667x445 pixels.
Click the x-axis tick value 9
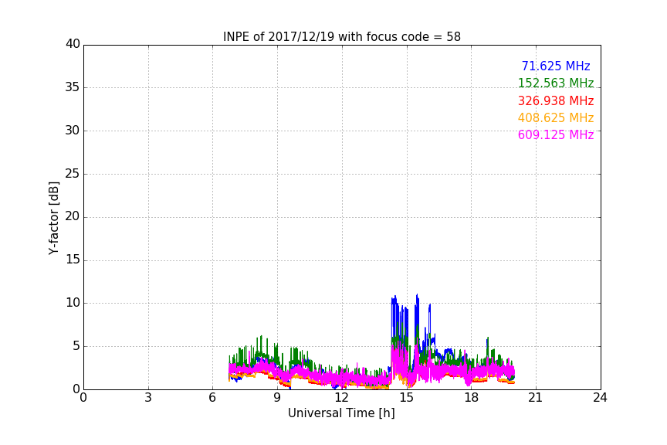pos(277,398)
